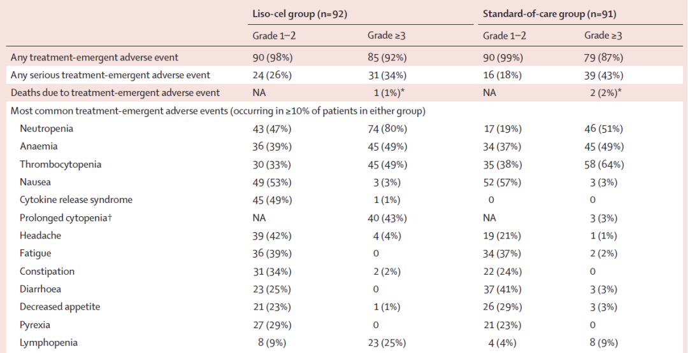This screenshot has width=688, height=353.
Task: Select the Anaemia row label
Action: 39,146
